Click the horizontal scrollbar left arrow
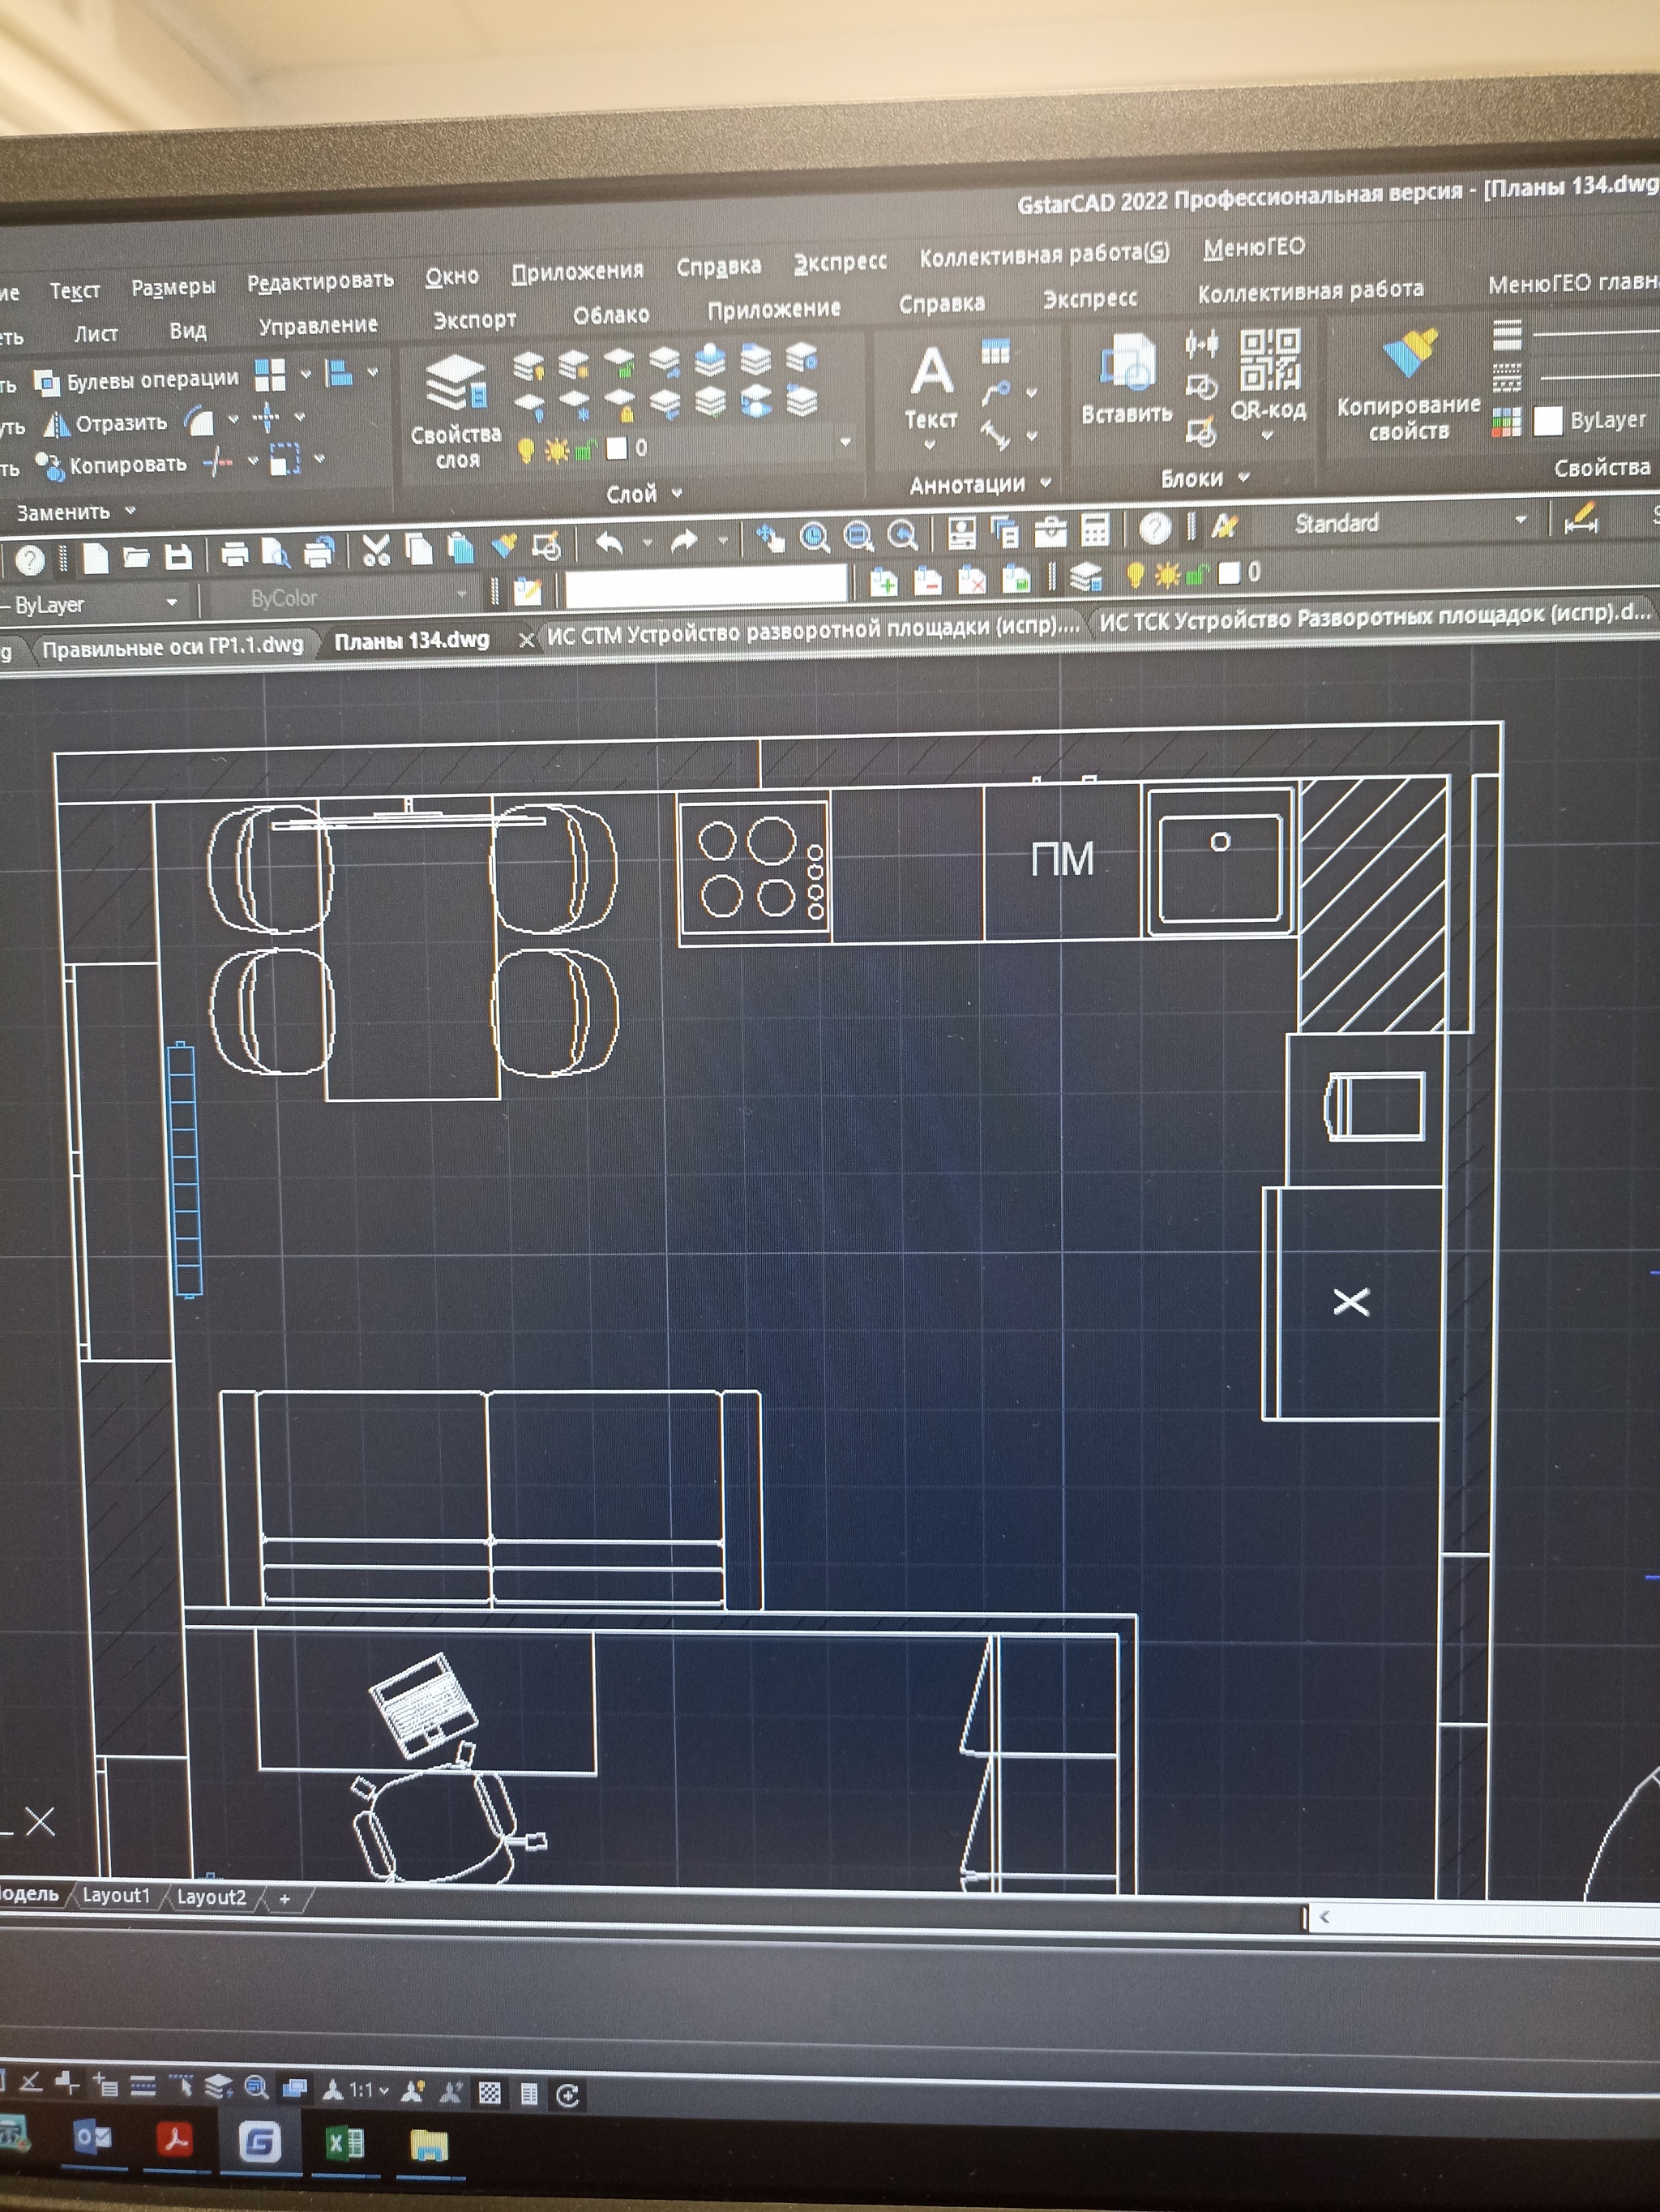This screenshot has width=1660, height=2212. point(1325,1917)
